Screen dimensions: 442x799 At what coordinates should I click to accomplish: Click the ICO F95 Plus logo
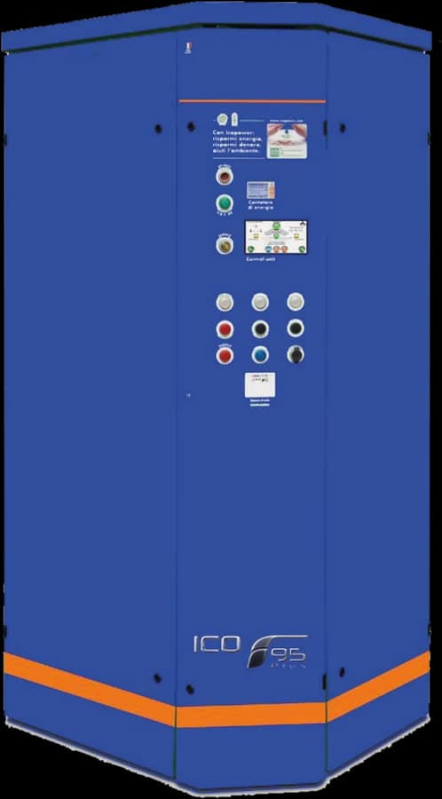tap(250, 651)
